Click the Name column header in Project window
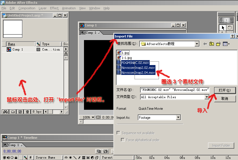Image resolution: width=238 pixels, height=160 pixels. (x=21, y=44)
